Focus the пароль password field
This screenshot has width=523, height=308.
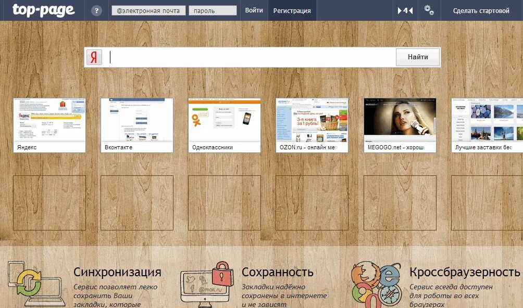(213, 10)
